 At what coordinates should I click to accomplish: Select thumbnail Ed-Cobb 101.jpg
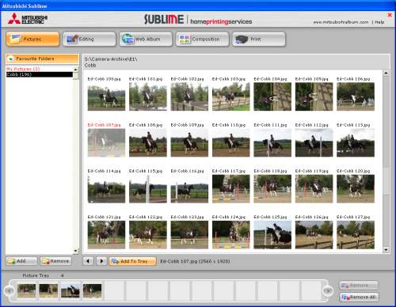[148, 97]
